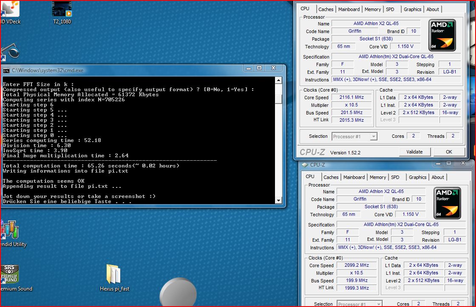Screen dimensions: 476x307
Task: Open Mainboard tab in upper CPU-Z
Action: coord(349,9)
